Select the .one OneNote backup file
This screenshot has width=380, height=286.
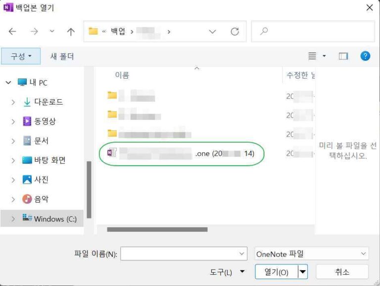pyautogui.click(x=182, y=154)
